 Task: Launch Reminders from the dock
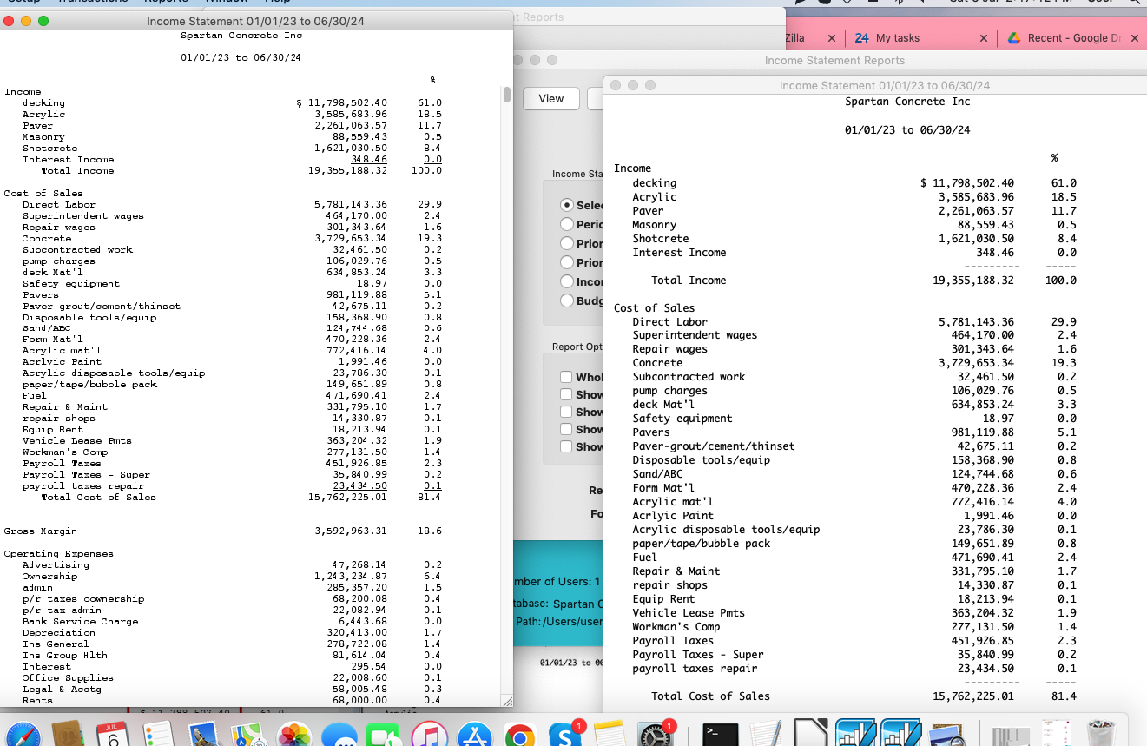159,735
